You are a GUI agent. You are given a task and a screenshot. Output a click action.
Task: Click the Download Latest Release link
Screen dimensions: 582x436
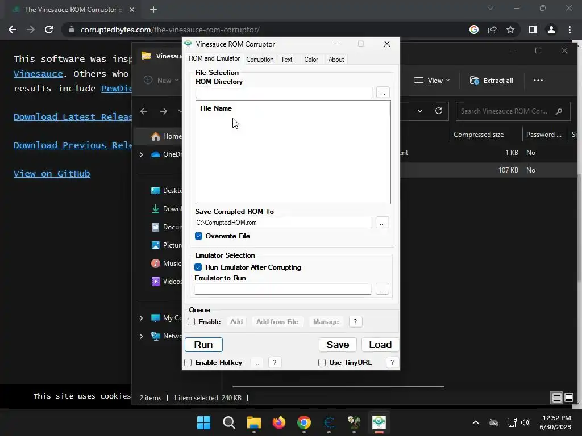(73, 117)
